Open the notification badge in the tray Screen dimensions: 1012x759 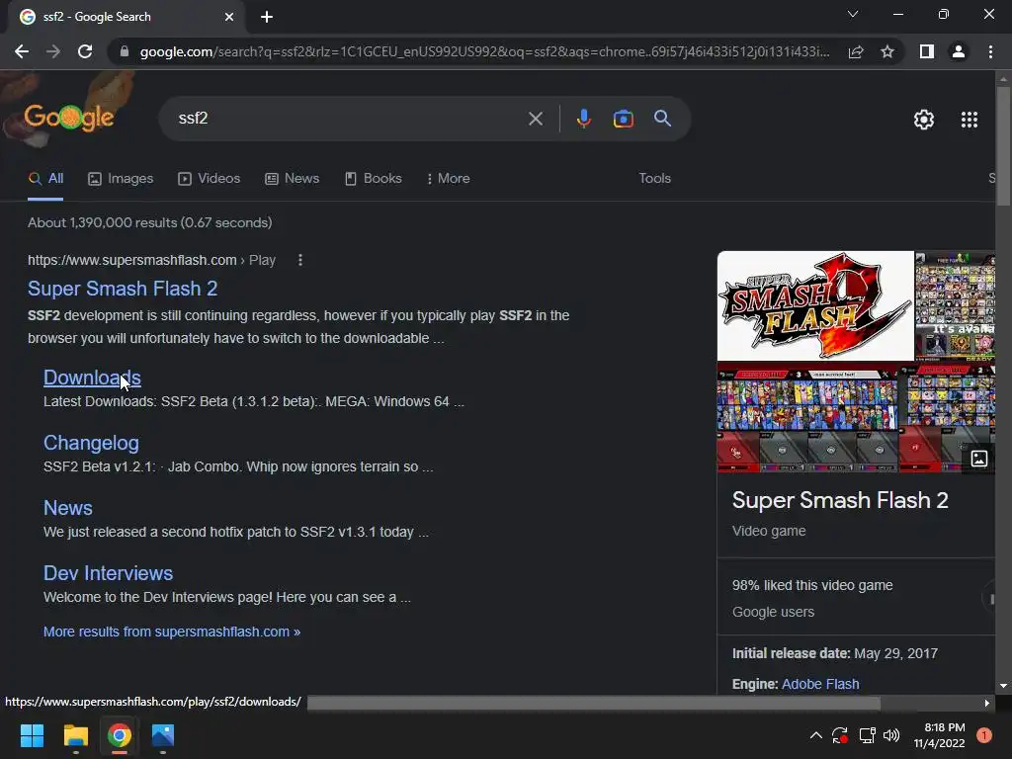point(984,735)
